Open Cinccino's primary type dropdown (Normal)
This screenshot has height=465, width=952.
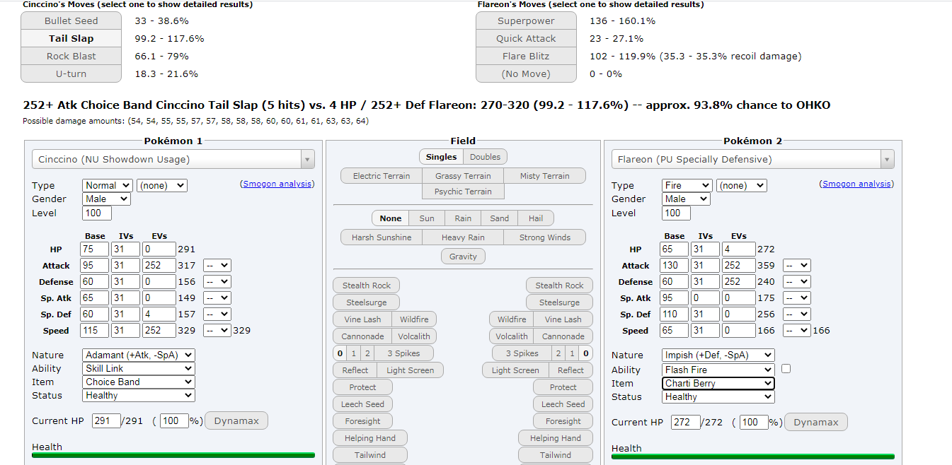point(108,185)
